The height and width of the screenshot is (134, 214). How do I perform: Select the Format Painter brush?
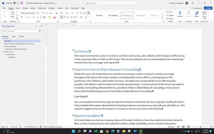pos(17,18)
